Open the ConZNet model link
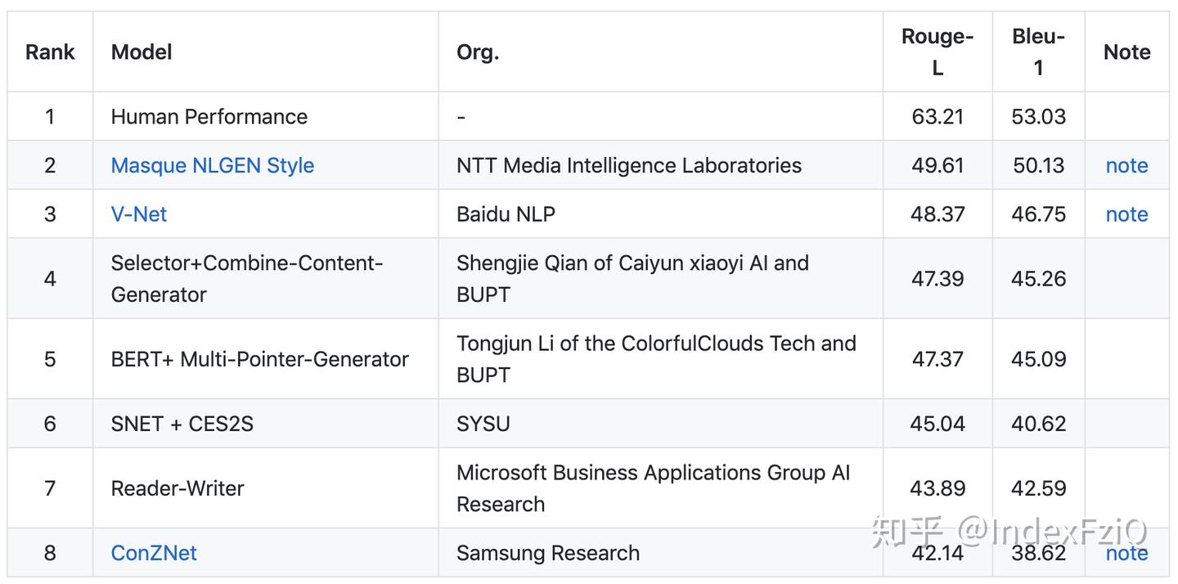 pos(154,553)
